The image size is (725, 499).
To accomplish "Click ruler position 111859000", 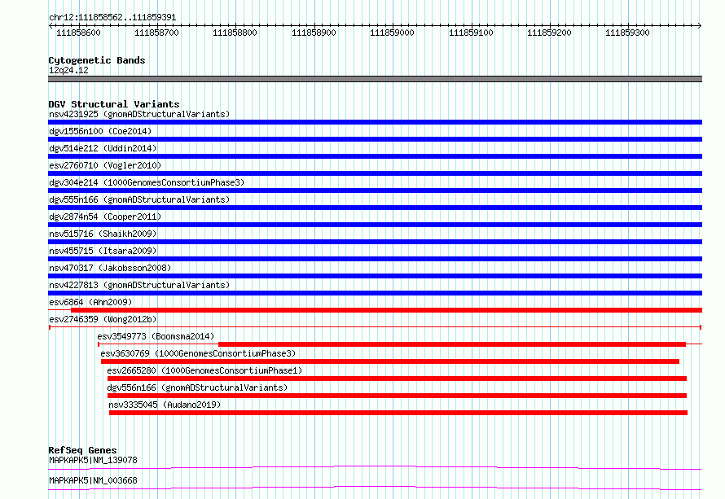I will coord(392,33).
